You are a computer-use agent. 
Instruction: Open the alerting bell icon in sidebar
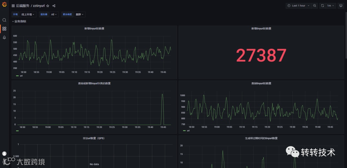pos(4,37)
